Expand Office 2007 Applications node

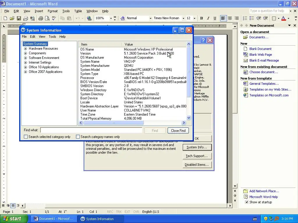point(25,72)
